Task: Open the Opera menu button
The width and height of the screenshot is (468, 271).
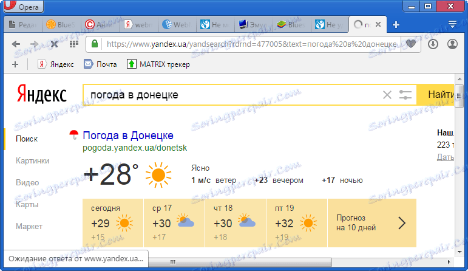Action: pyautogui.click(x=24, y=6)
